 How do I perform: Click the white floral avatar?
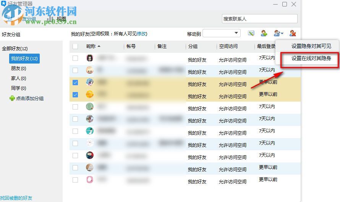coord(90,143)
